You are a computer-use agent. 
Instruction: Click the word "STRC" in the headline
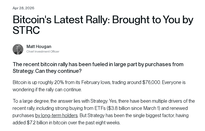26,30
